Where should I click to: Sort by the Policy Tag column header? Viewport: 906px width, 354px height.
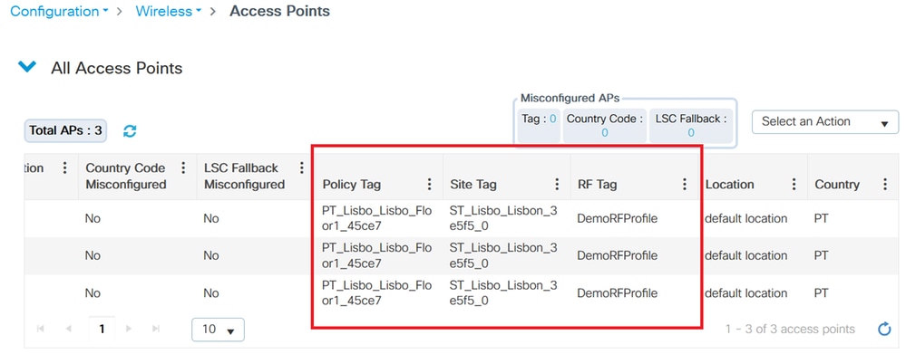351,185
